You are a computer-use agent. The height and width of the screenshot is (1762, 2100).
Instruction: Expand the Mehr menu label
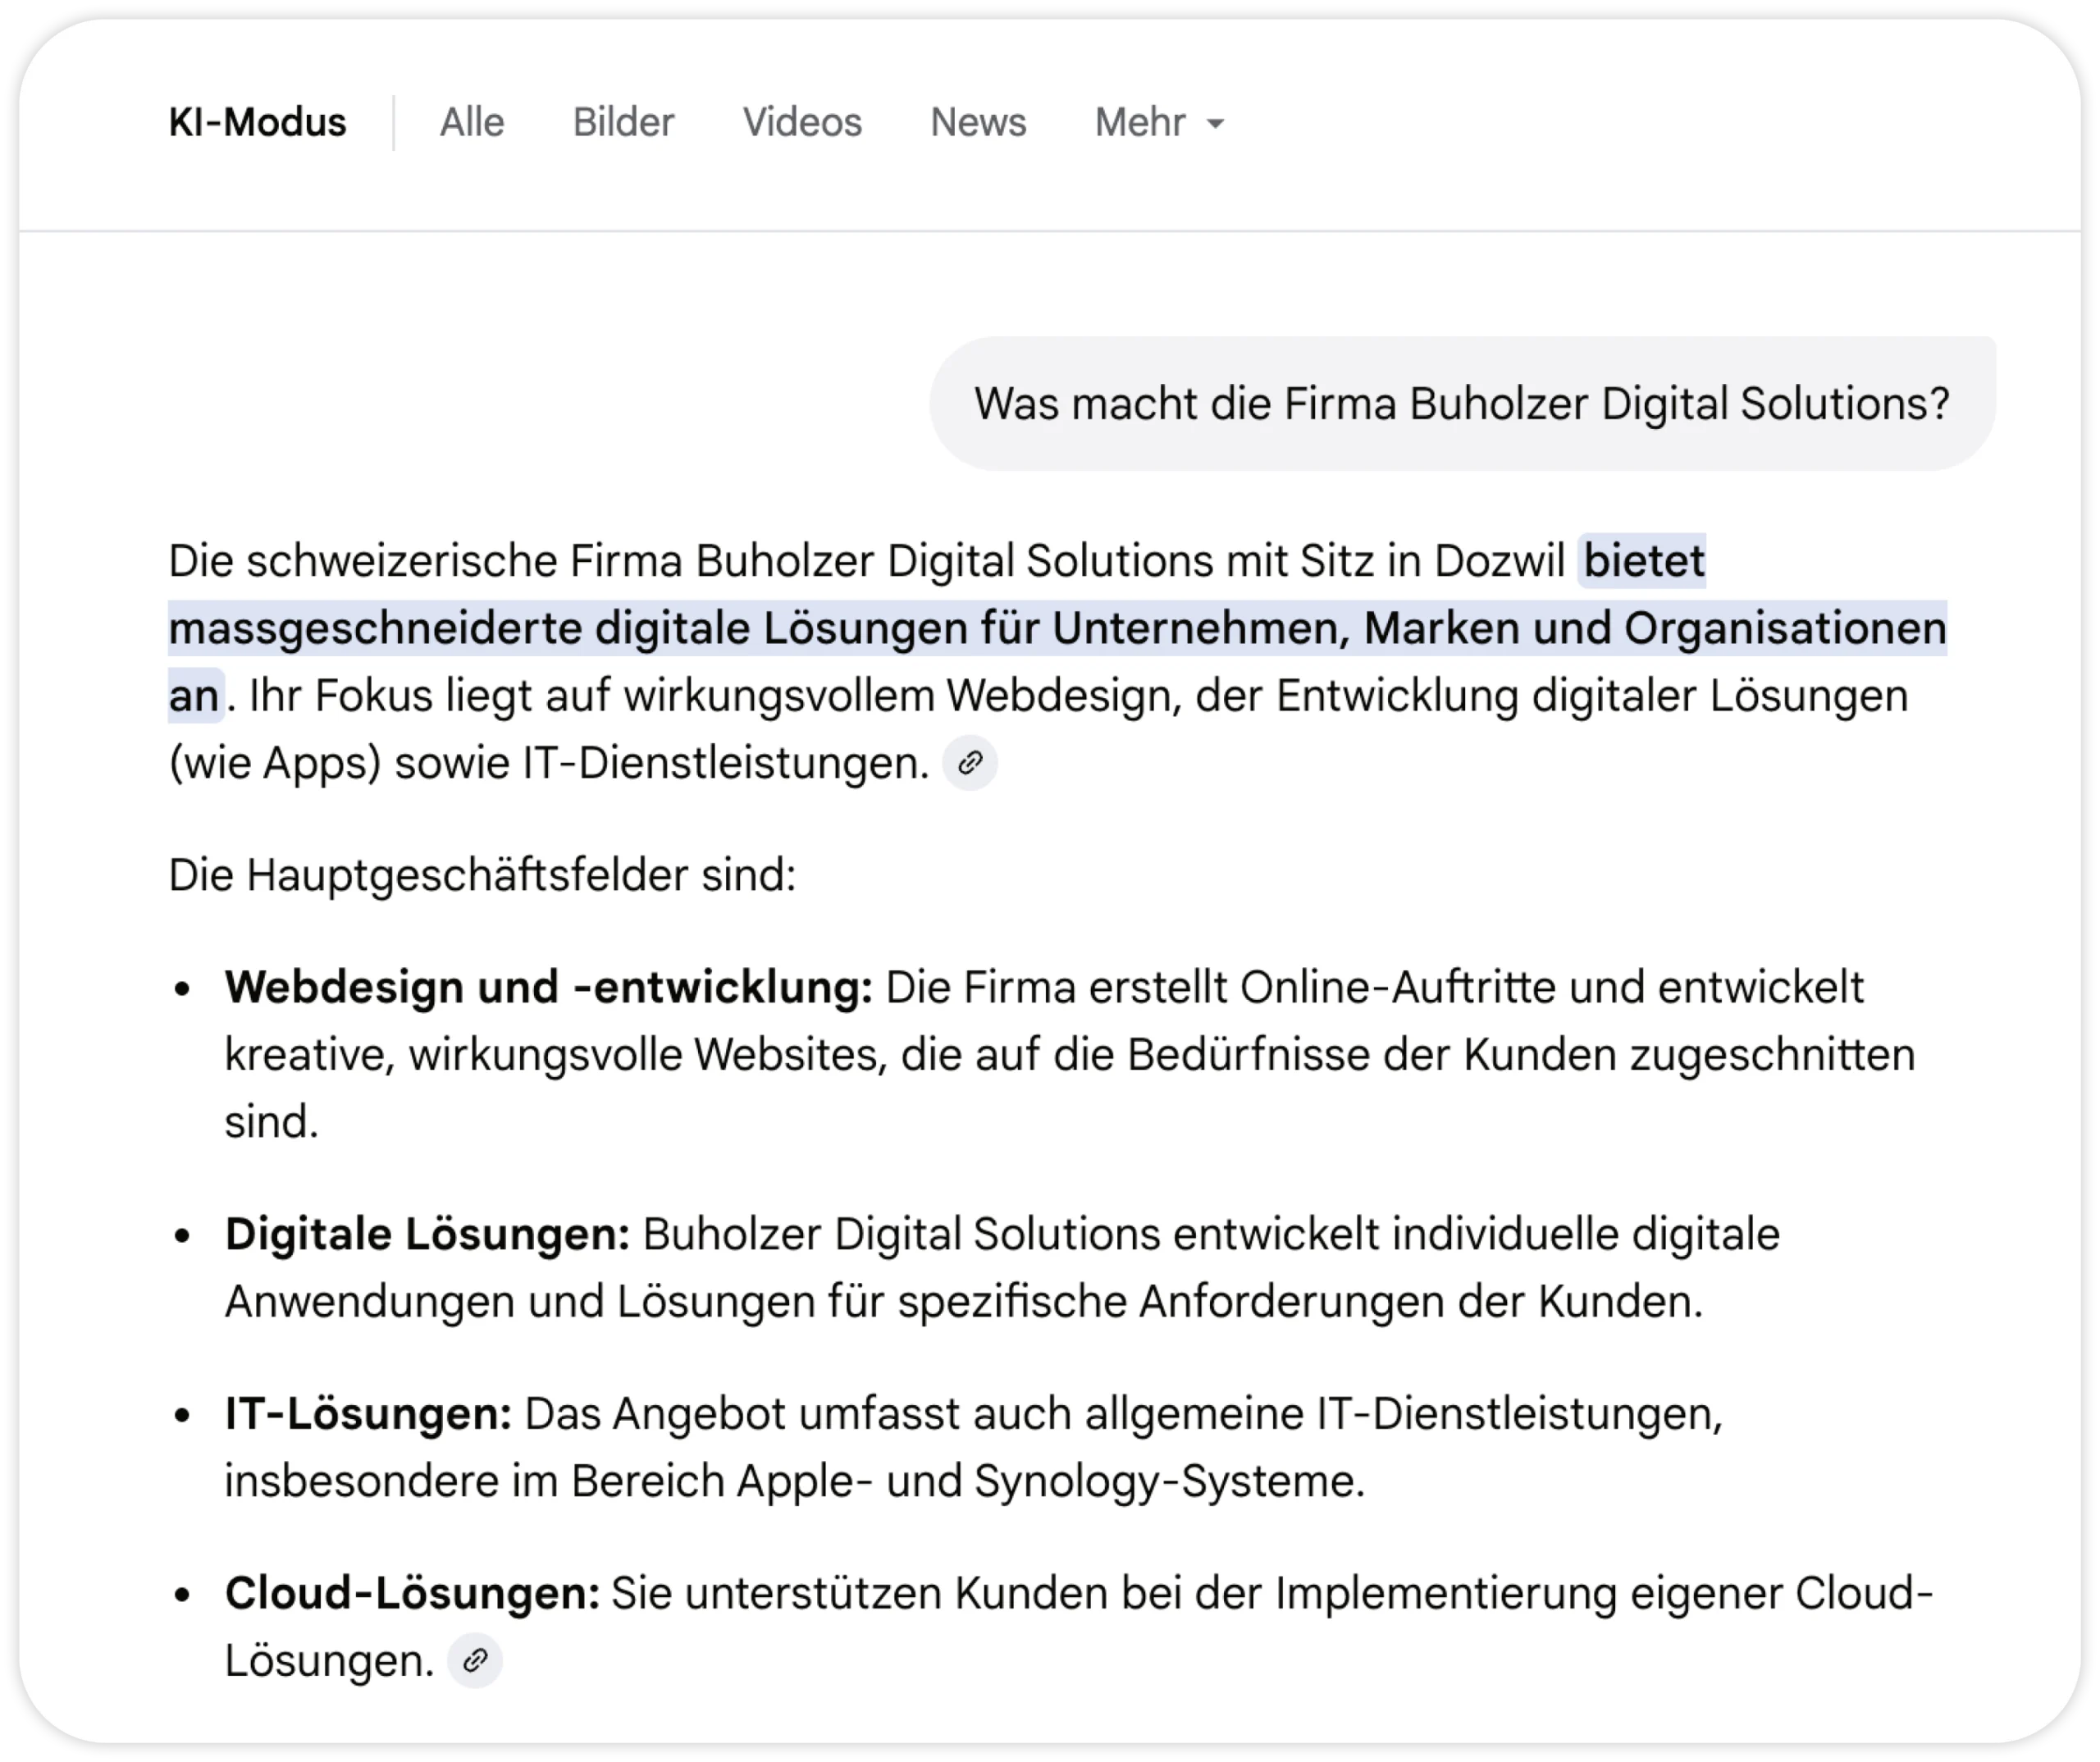[x=1140, y=123]
